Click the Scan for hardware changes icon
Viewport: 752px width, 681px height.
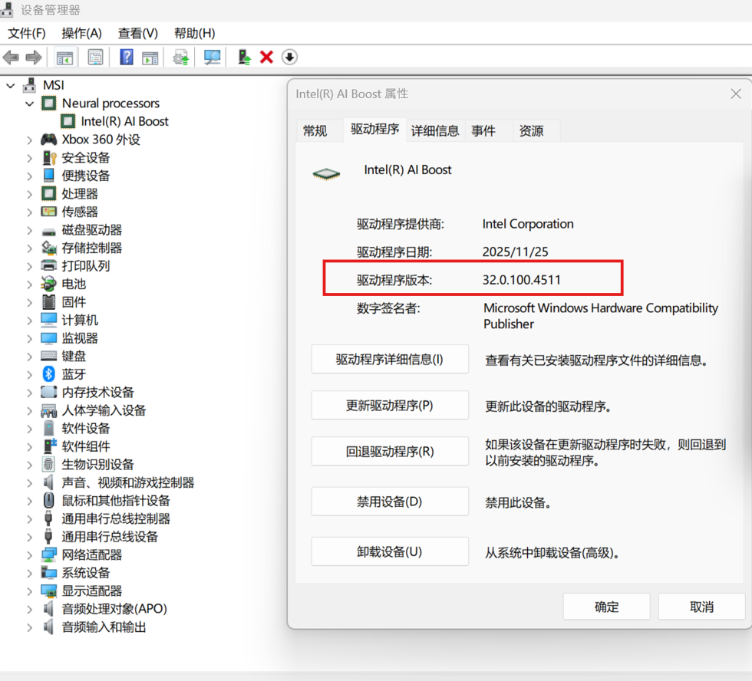(212, 58)
